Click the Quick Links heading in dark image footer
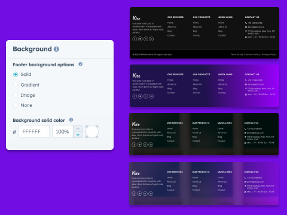Screen dimensions: 287x215 tap(225, 123)
